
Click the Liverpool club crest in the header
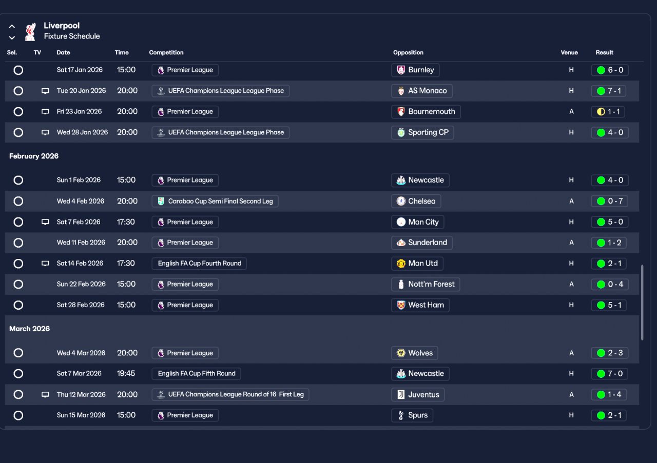point(30,31)
